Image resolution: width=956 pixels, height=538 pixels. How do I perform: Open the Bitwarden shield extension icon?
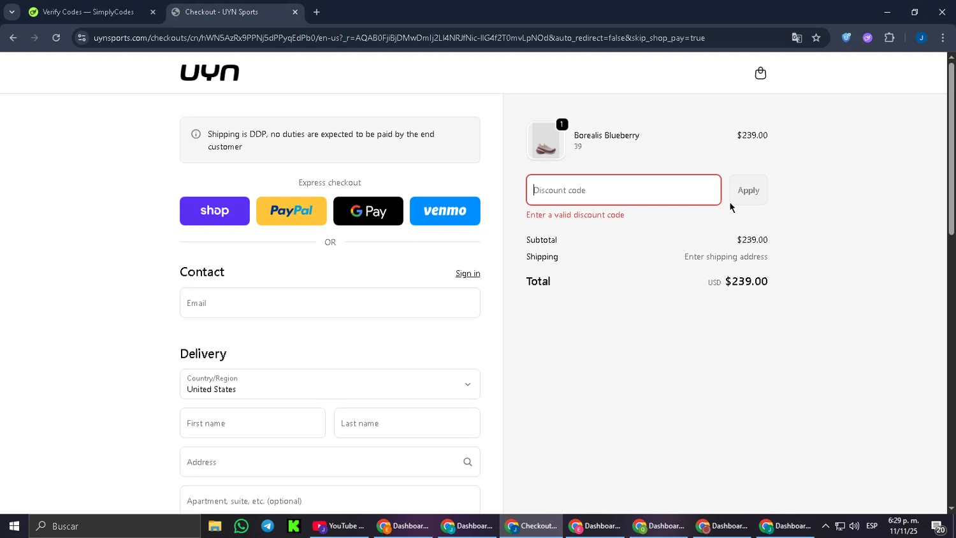(846, 38)
